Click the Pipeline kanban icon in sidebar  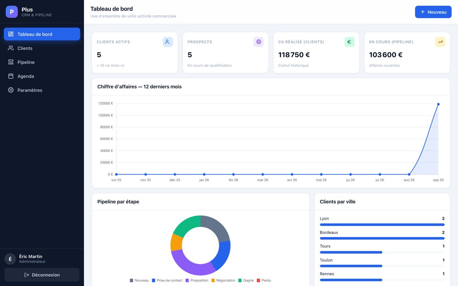coord(11,62)
